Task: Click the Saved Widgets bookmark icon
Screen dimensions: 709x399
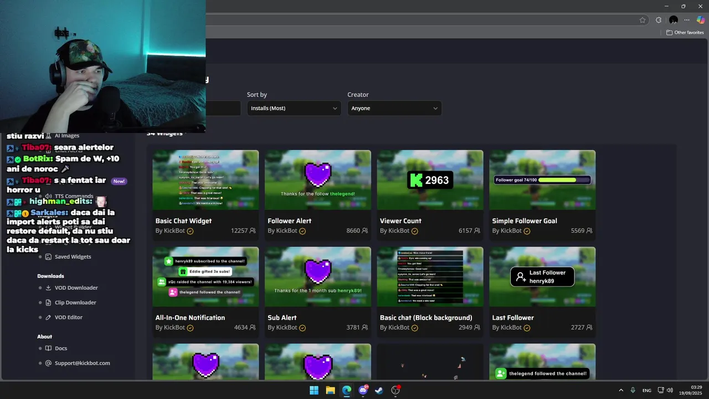Action: pos(48,257)
